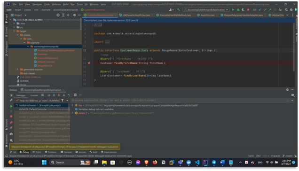
Task: Click the Git Update Project blue arrow
Action: pyautogui.click(x=260, y=10)
